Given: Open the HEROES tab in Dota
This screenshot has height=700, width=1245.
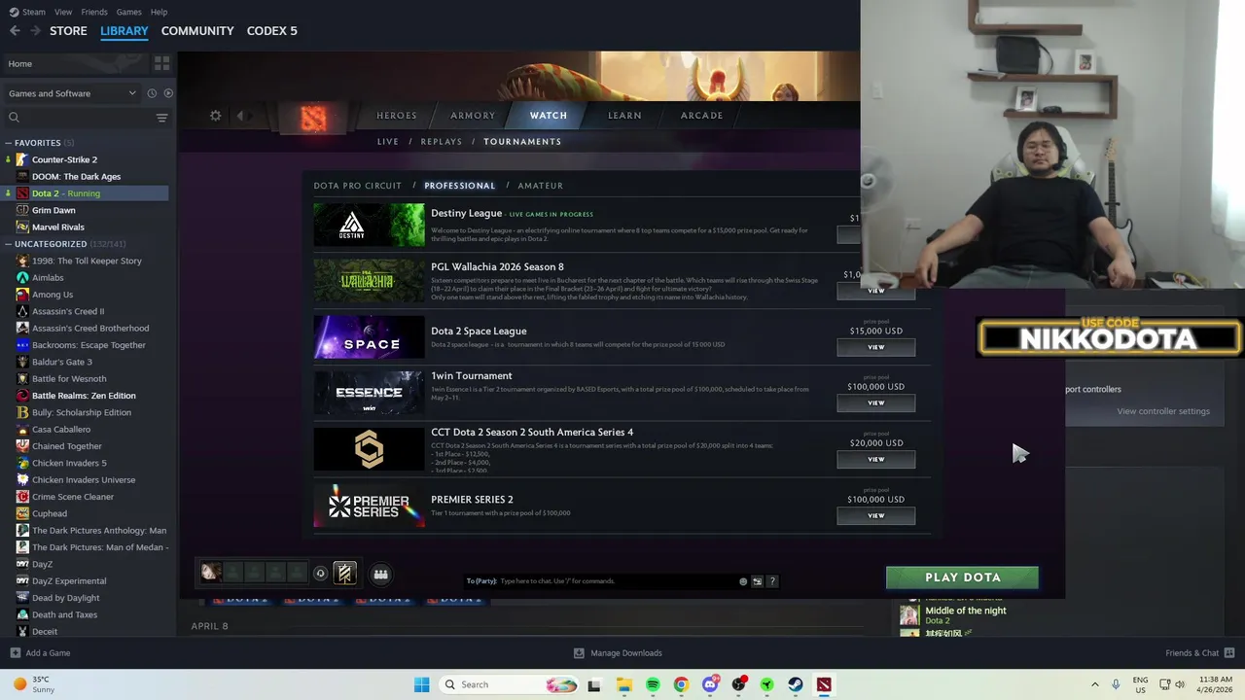Looking at the screenshot, I should click(x=397, y=116).
